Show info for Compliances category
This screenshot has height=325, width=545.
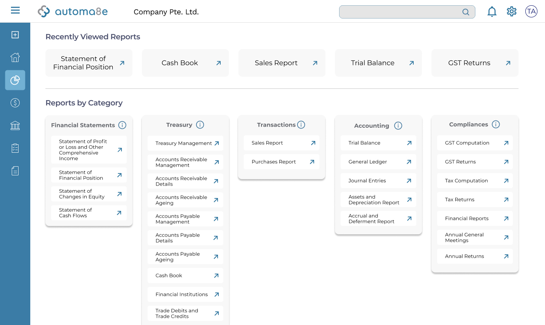(496, 124)
